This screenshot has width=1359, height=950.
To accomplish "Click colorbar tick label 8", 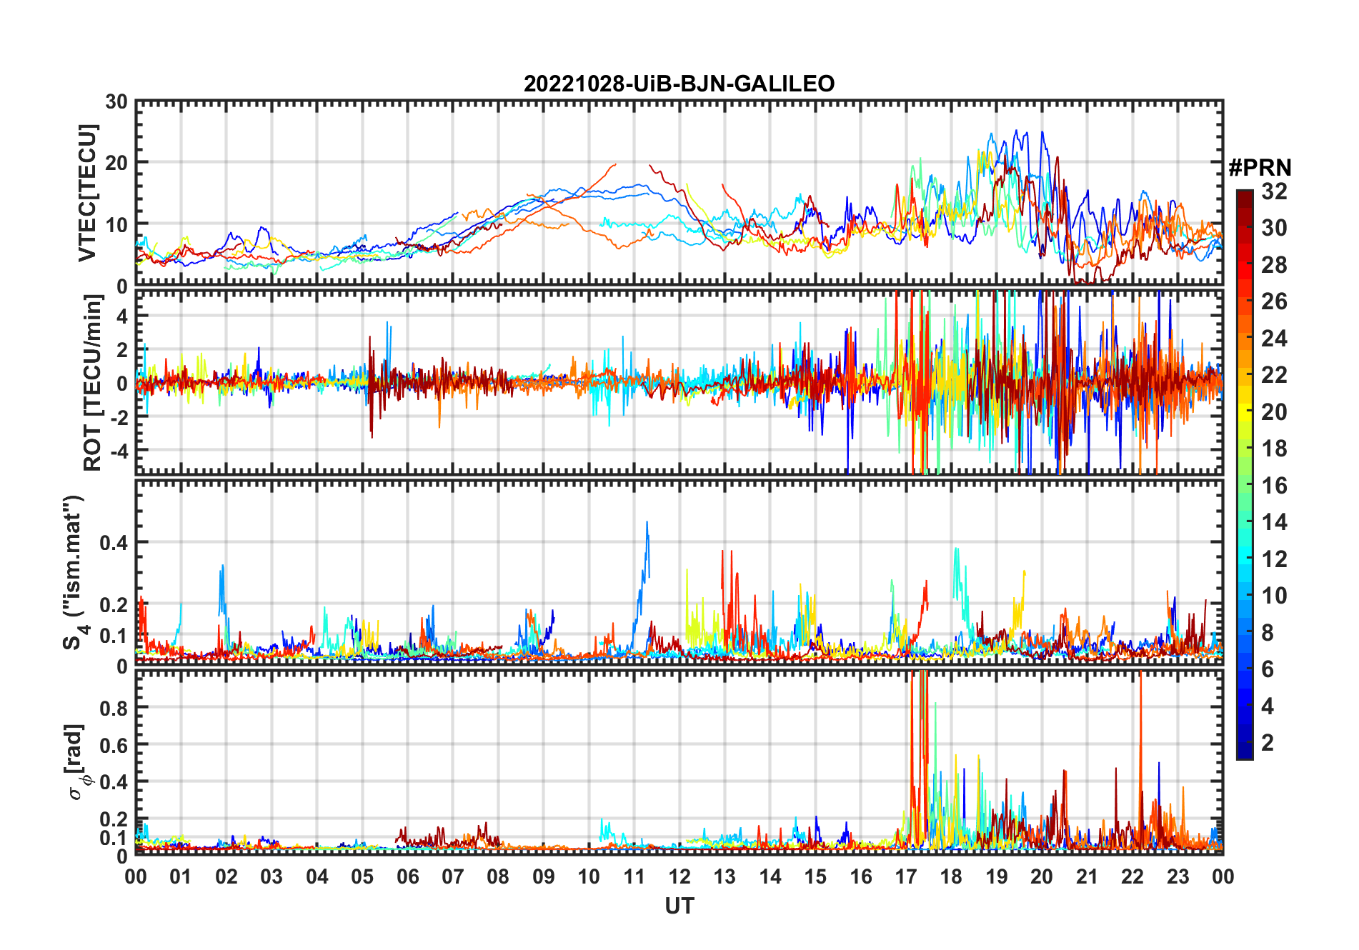I will (1268, 633).
